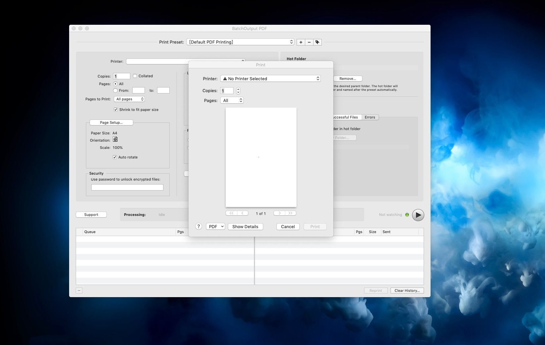Open Pages to Print dropdown
Image resolution: width=545 pixels, height=345 pixels.
(129, 99)
